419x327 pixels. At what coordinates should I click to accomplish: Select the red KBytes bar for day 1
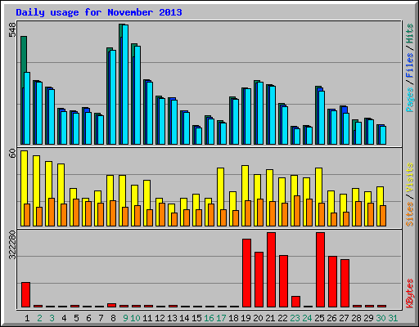(x=25, y=295)
